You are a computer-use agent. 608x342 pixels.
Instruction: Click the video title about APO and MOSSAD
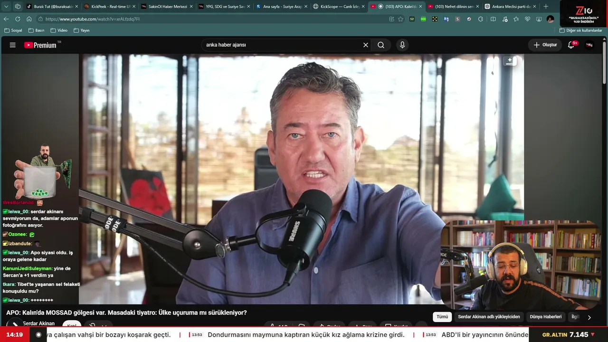click(126, 313)
